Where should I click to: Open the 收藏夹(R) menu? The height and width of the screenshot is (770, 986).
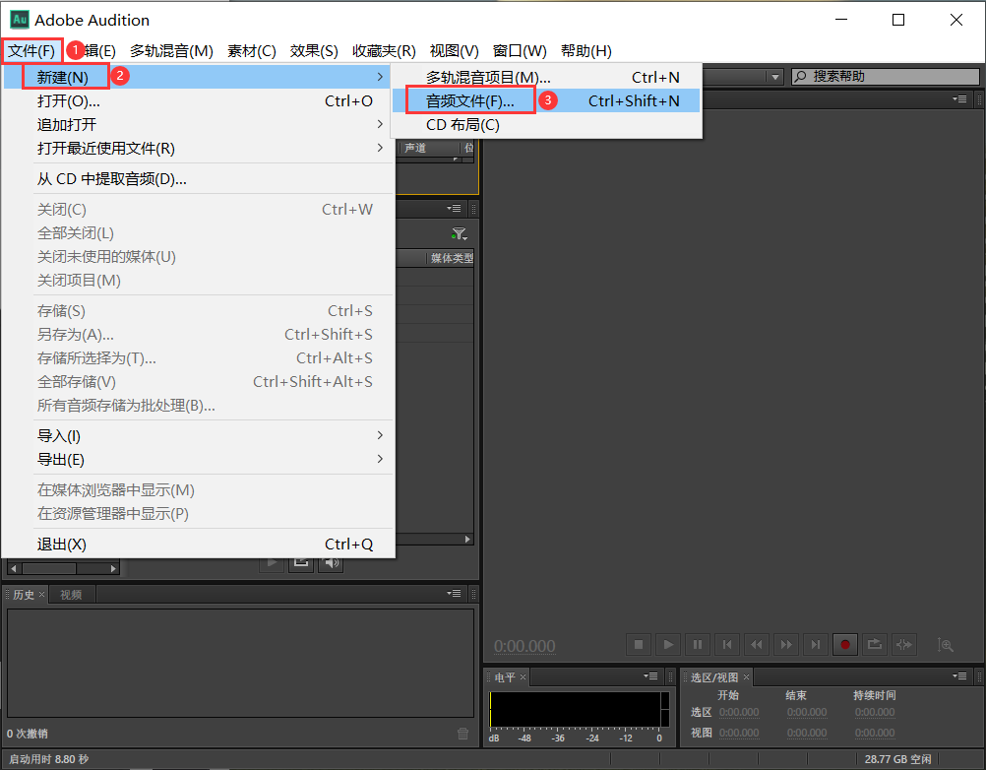384,51
